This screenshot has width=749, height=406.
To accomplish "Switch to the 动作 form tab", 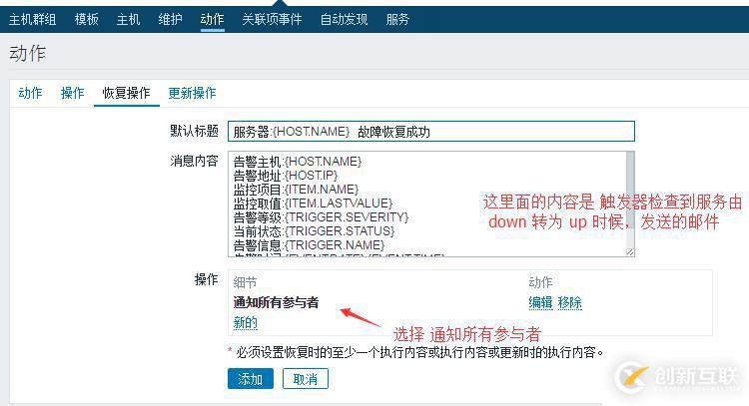I will (30, 93).
